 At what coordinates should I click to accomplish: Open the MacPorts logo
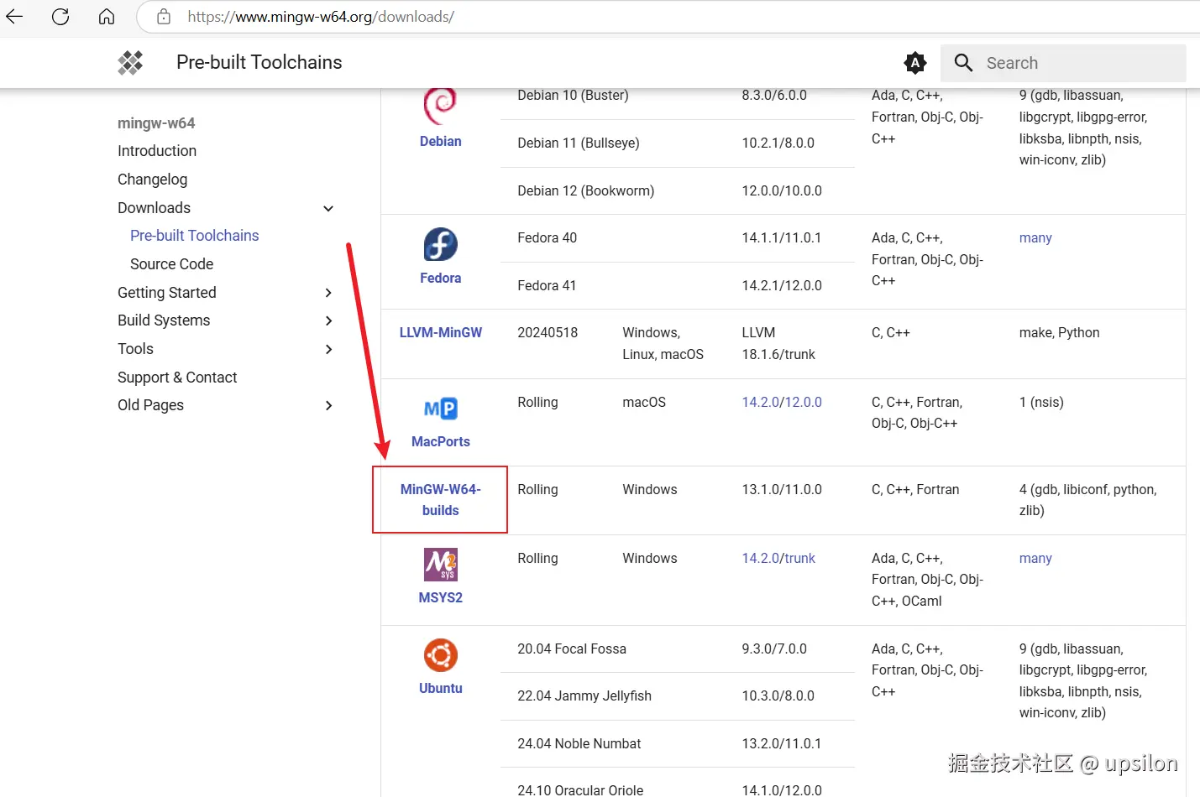(441, 409)
